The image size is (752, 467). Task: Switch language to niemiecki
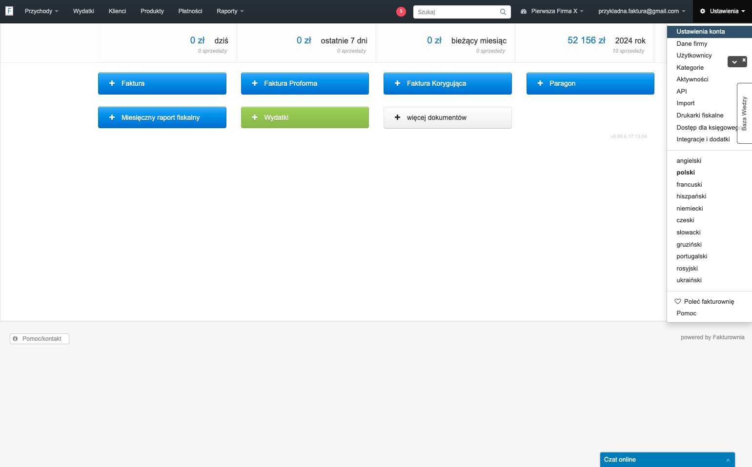(709, 208)
